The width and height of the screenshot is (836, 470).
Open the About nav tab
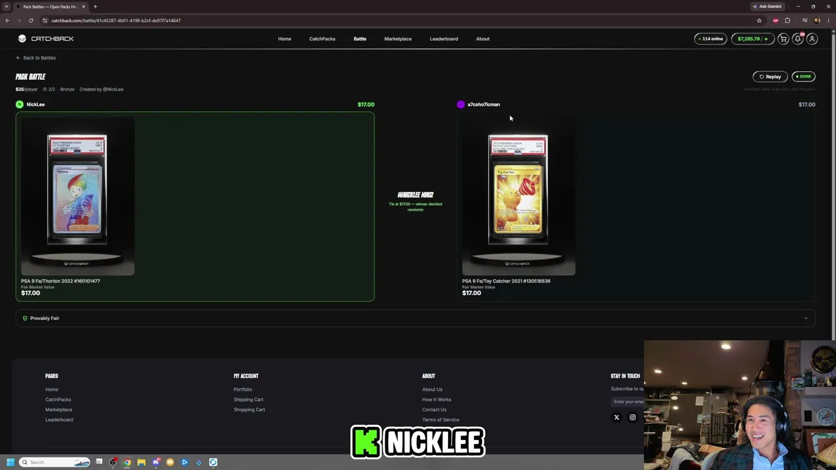pos(483,39)
